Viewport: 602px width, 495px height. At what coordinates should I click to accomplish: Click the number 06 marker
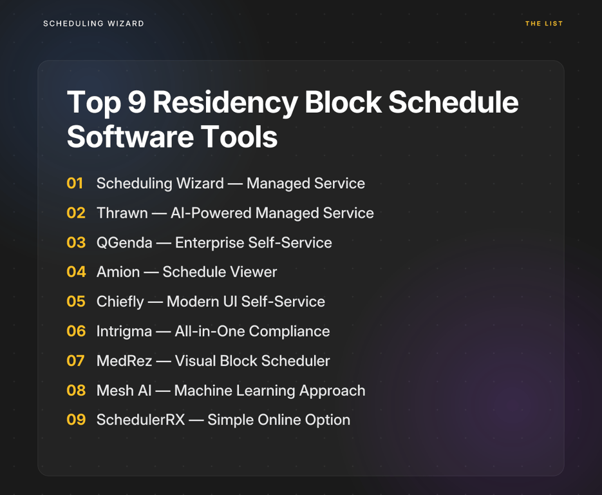coord(76,331)
